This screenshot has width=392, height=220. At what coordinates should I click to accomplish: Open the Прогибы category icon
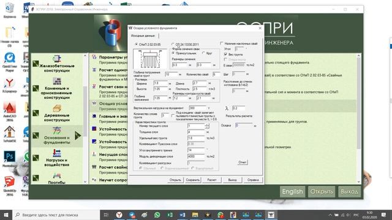pos(57,176)
